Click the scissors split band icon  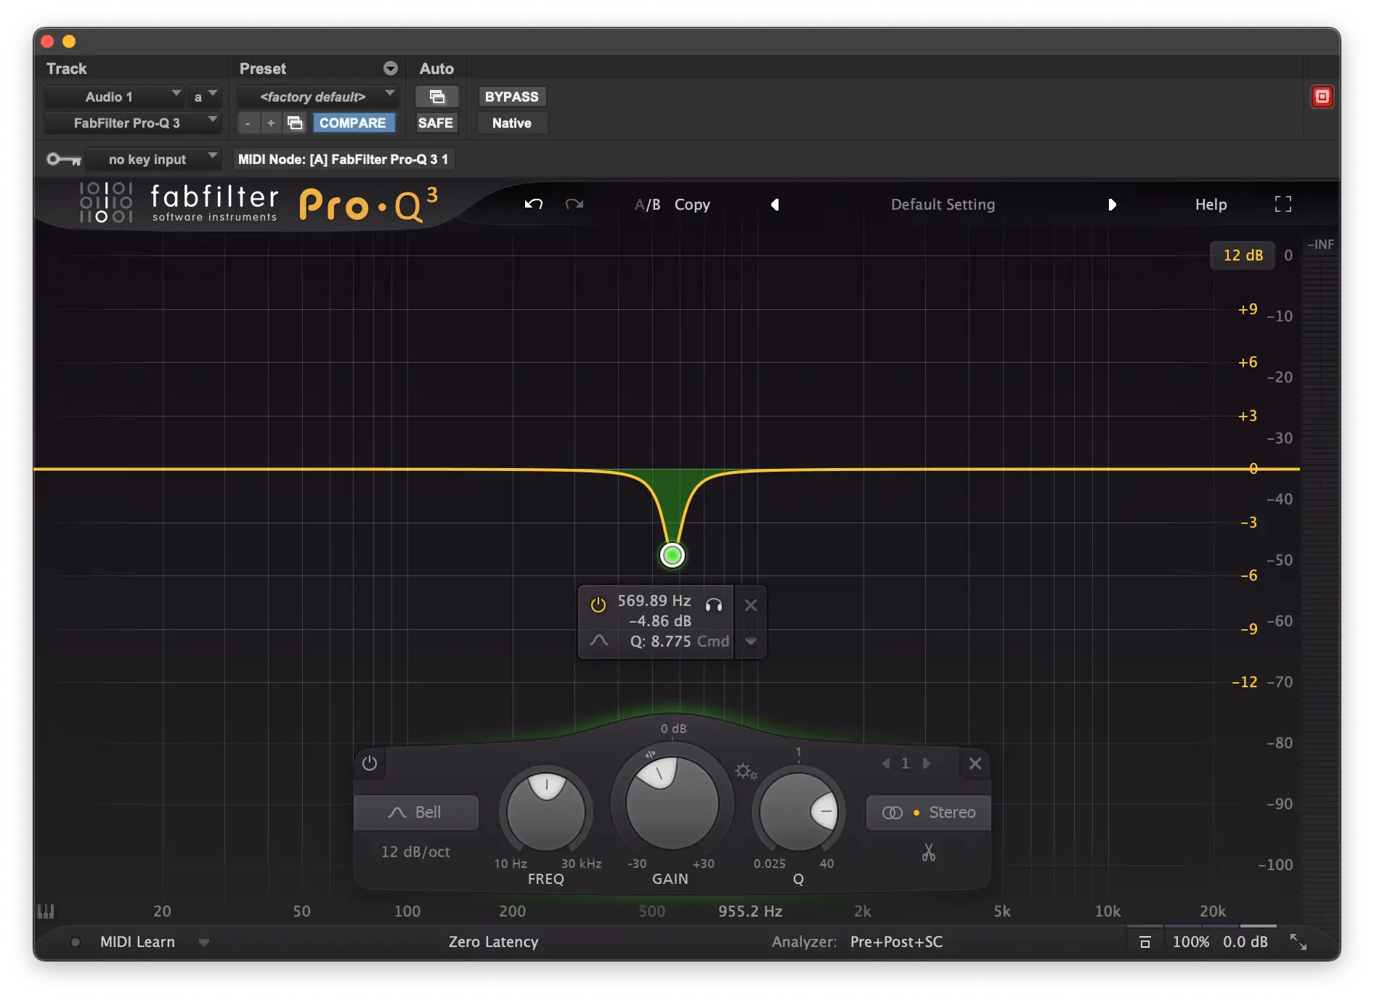point(928,852)
